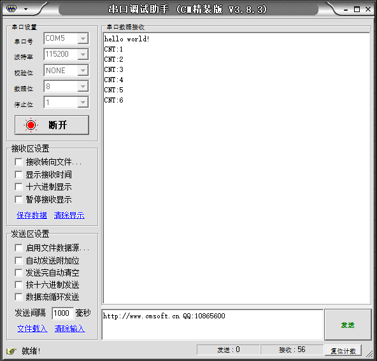Click the 就绪! status text
The image size is (377, 361).
tap(31, 351)
